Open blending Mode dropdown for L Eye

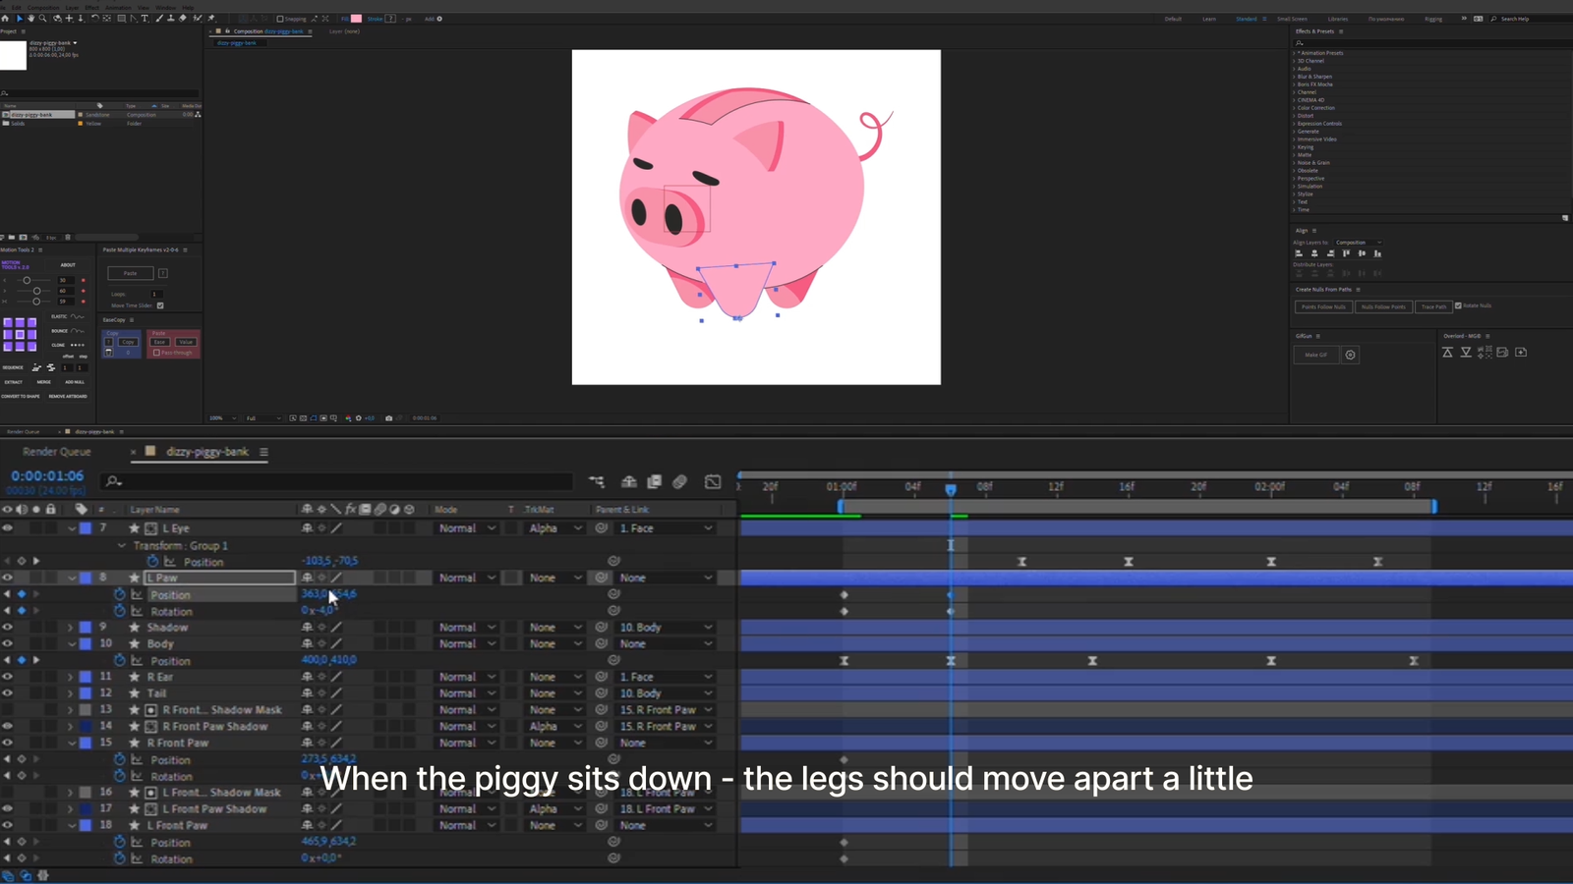tap(466, 528)
